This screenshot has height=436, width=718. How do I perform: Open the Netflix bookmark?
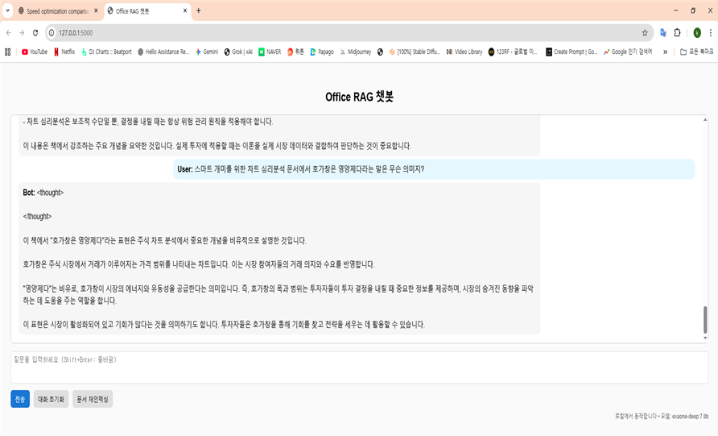click(x=64, y=52)
